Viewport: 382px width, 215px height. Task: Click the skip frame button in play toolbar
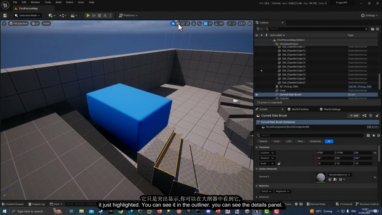click(94, 15)
